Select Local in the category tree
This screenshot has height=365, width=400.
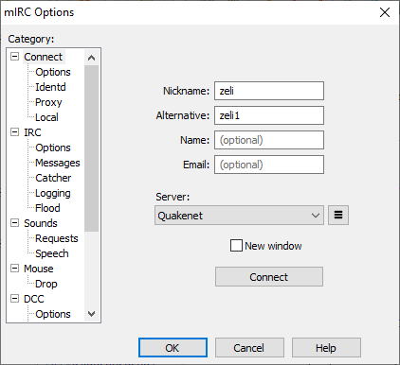pyautogui.click(x=46, y=117)
